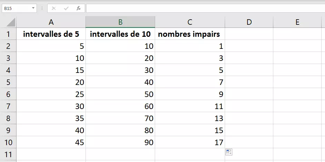Image resolution: width=325 pixels, height=162 pixels.
Task: Click the Cancel X formula bar icon
Action: [54, 9]
